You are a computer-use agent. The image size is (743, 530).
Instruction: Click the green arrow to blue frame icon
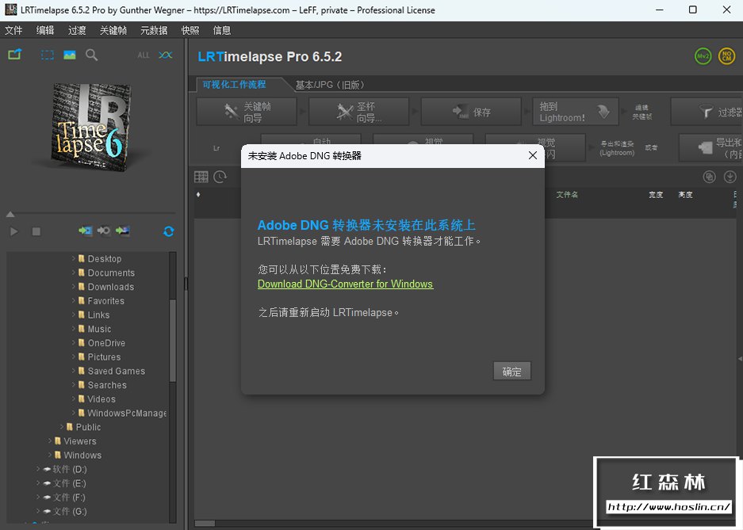pos(86,231)
